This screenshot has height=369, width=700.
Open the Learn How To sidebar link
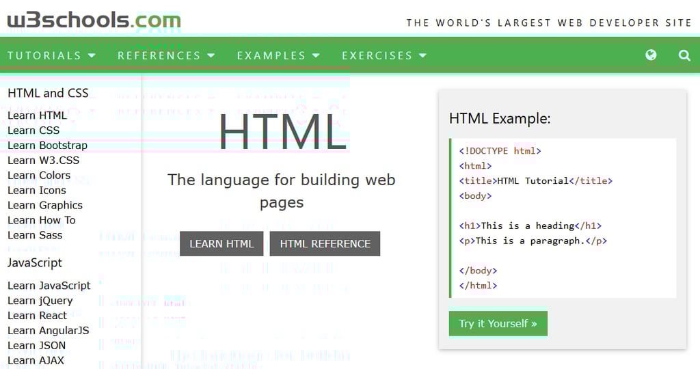(42, 220)
